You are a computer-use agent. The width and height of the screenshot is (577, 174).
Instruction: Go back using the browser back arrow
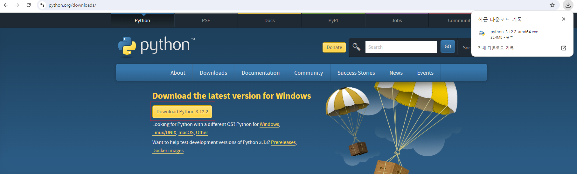pos(6,5)
